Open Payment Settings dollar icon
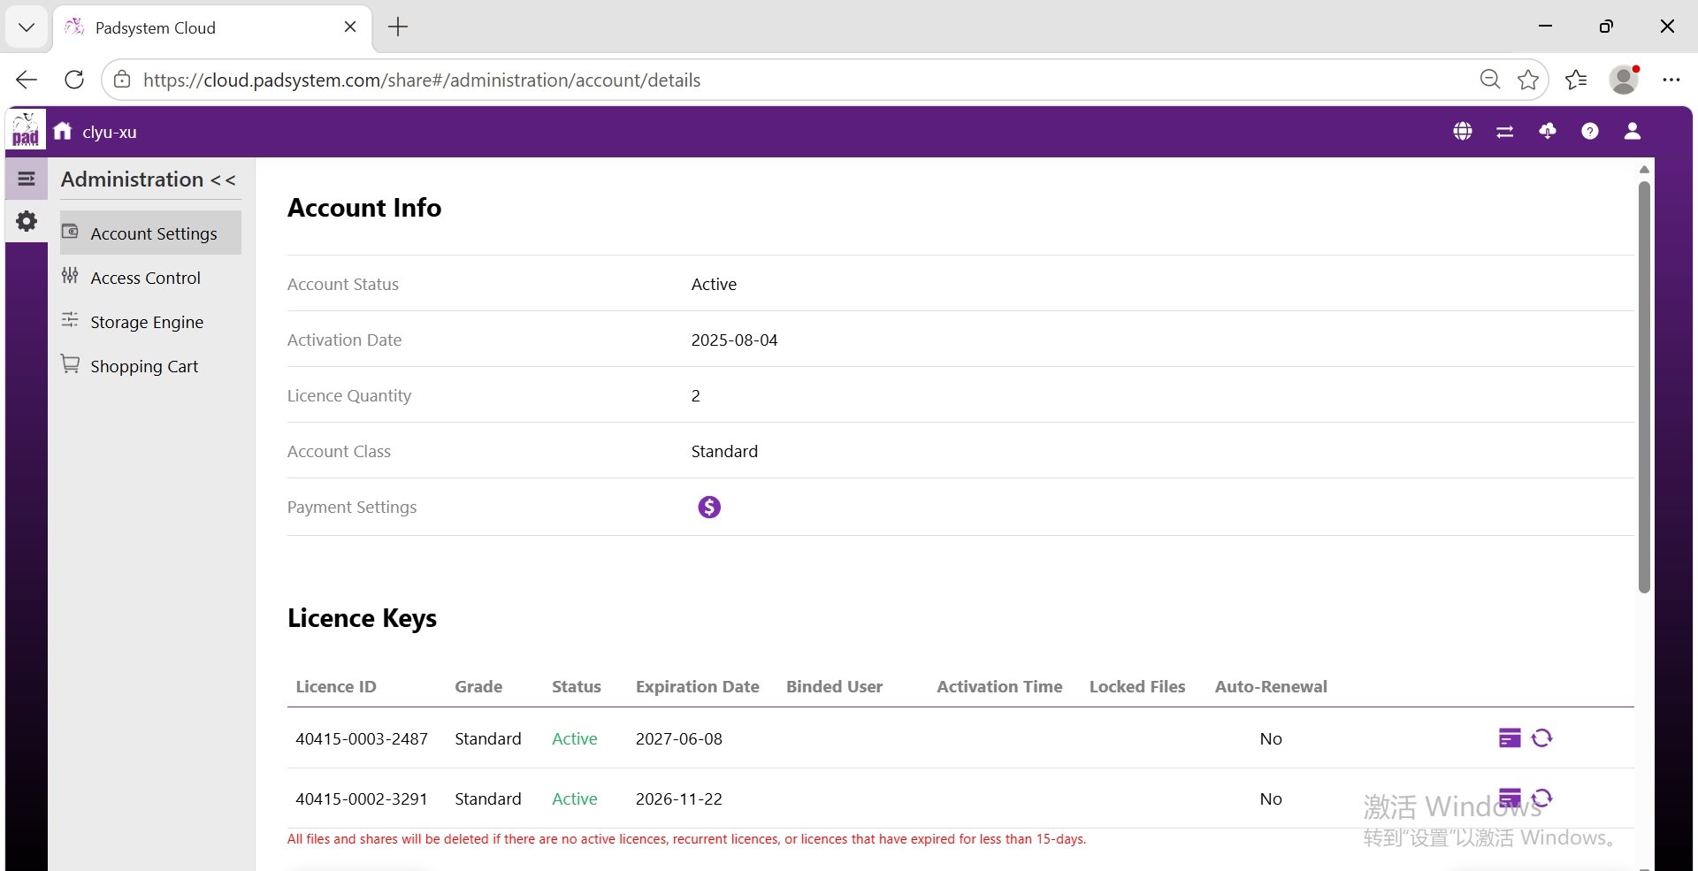 tap(709, 507)
